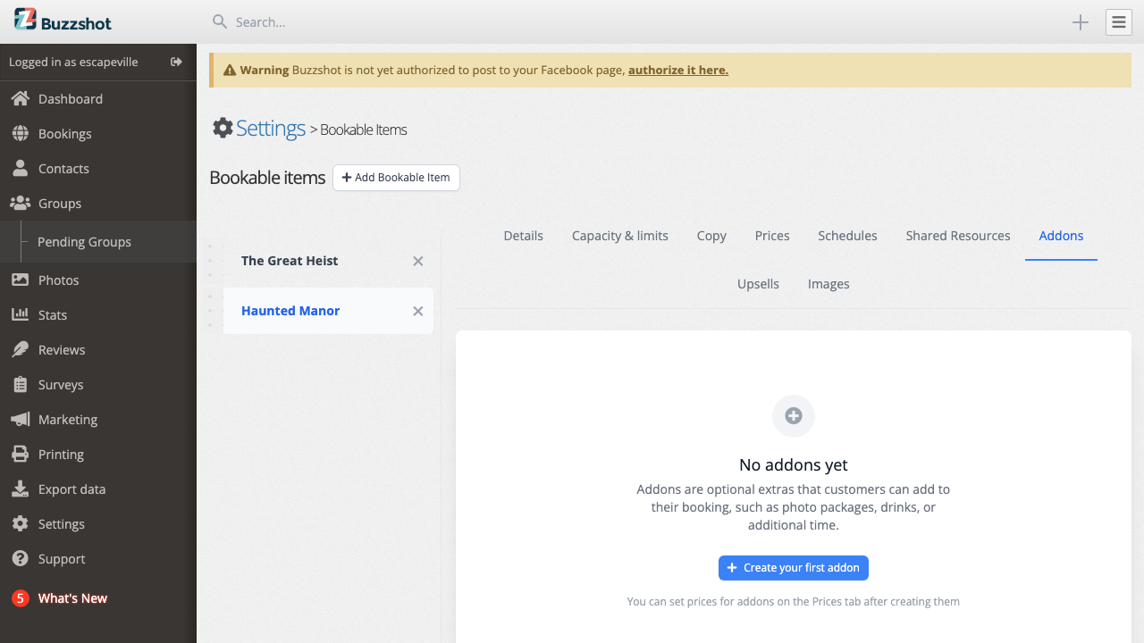Click the Logged in as escapeville text
The height and width of the screenshot is (643, 1144).
[x=73, y=63]
